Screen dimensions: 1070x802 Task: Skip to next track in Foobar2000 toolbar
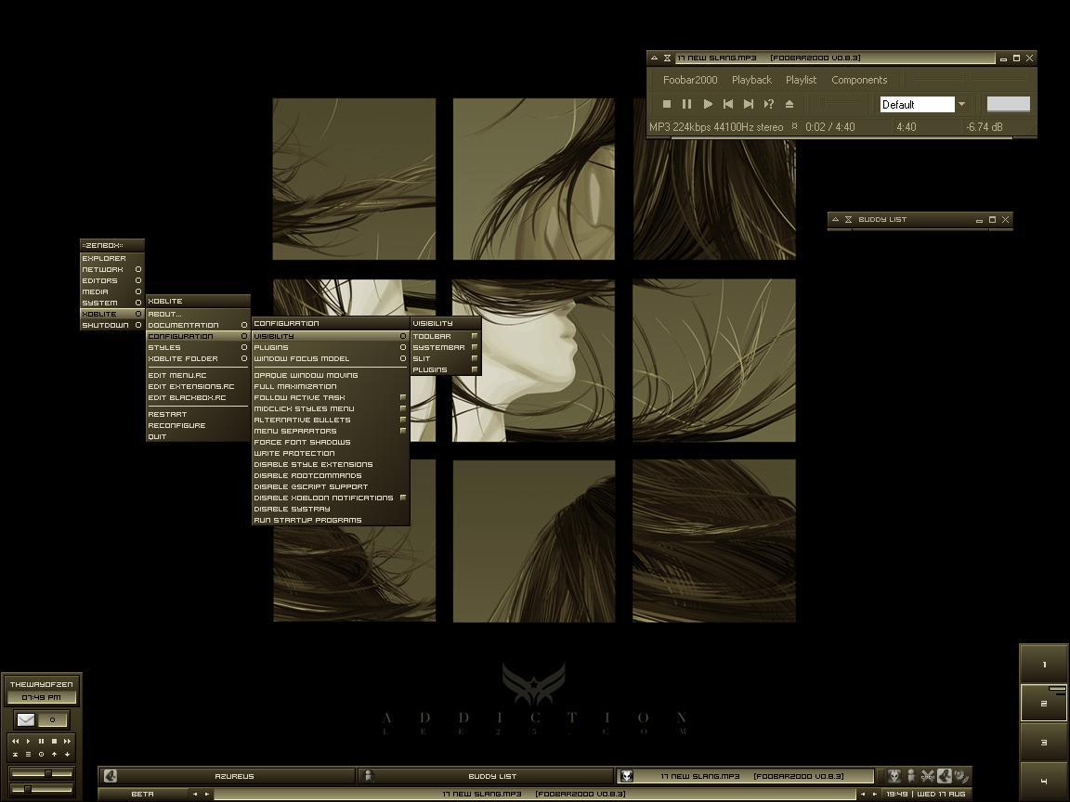749,104
